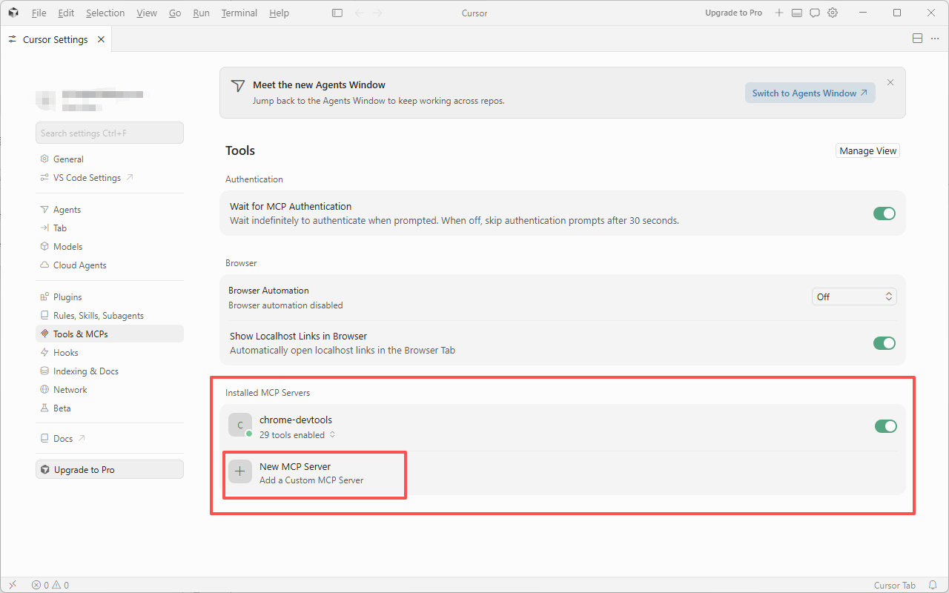
Task: Open the Browser Automation Off dropdown
Action: click(x=854, y=296)
